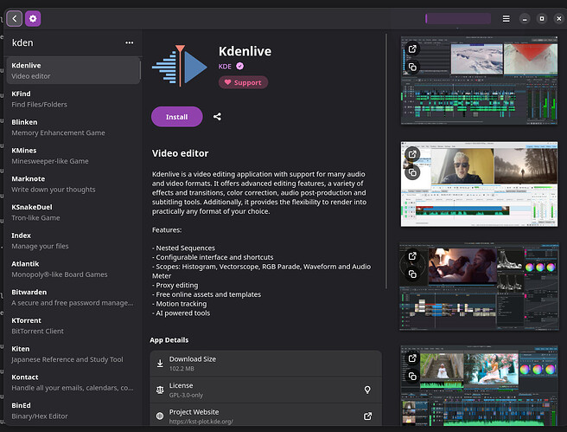Click the Download Size download icon

click(x=160, y=364)
